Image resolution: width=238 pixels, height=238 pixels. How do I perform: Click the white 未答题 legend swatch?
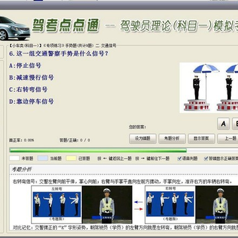(x=15, y=158)
